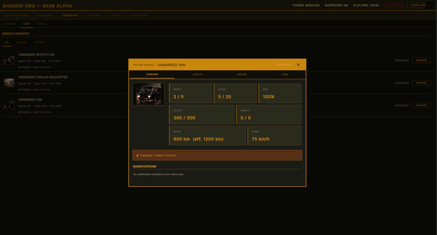Open the Personnel section in the top navigation

(45, 16)
